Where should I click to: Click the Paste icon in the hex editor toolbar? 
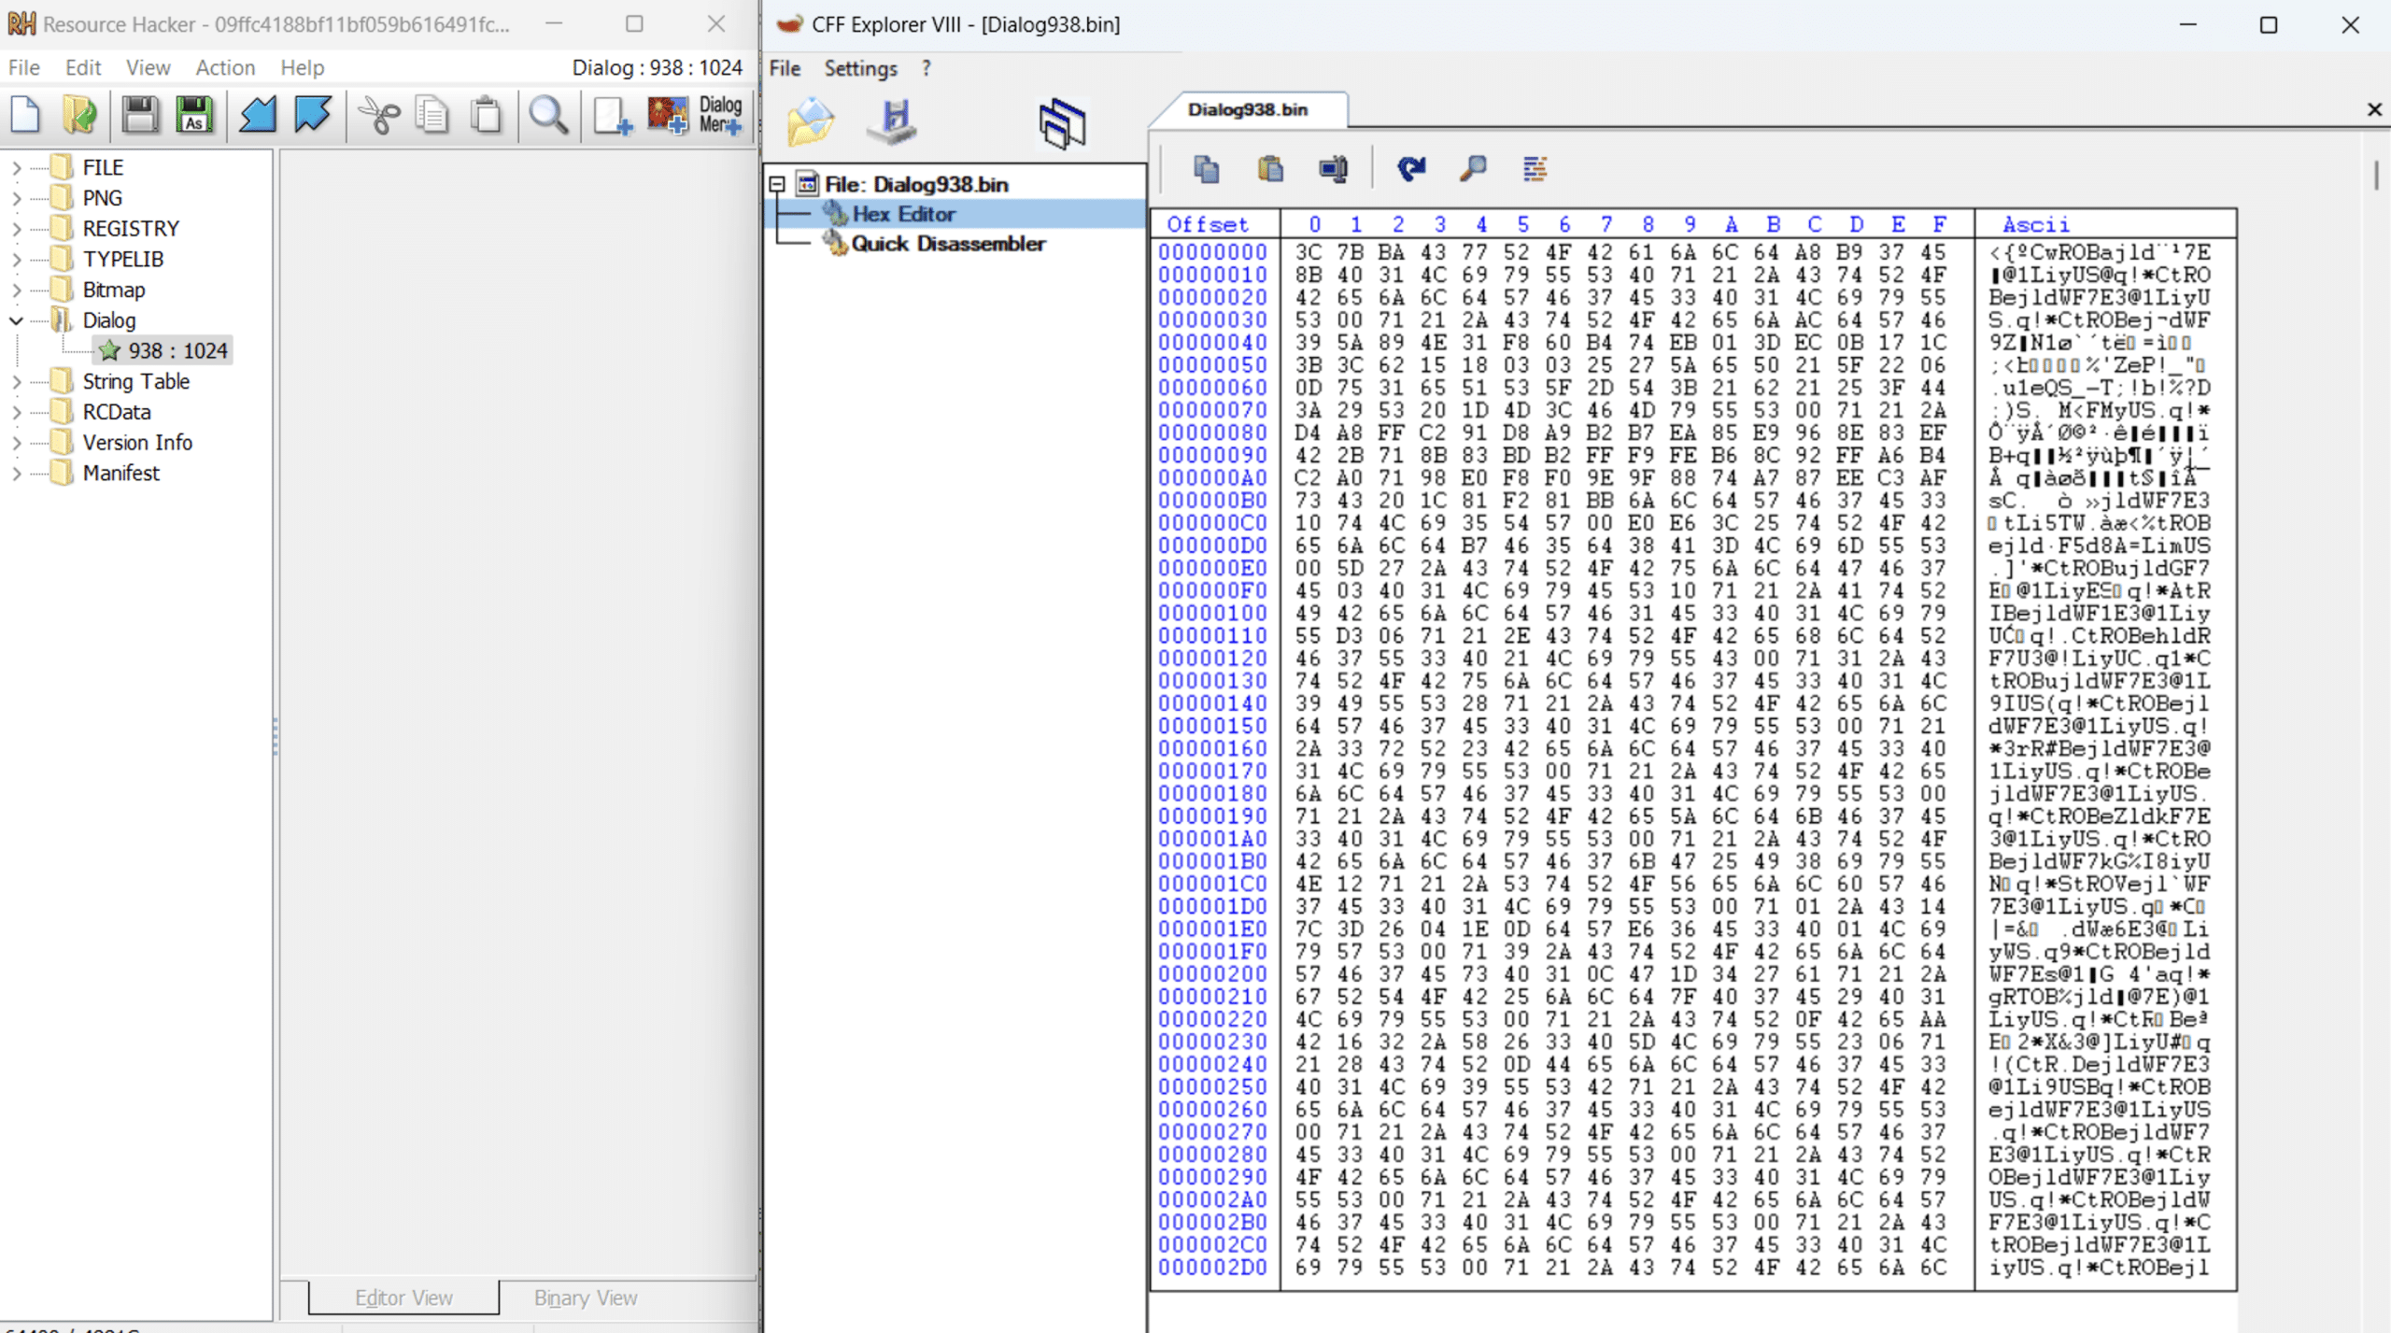pos(1268,169)
